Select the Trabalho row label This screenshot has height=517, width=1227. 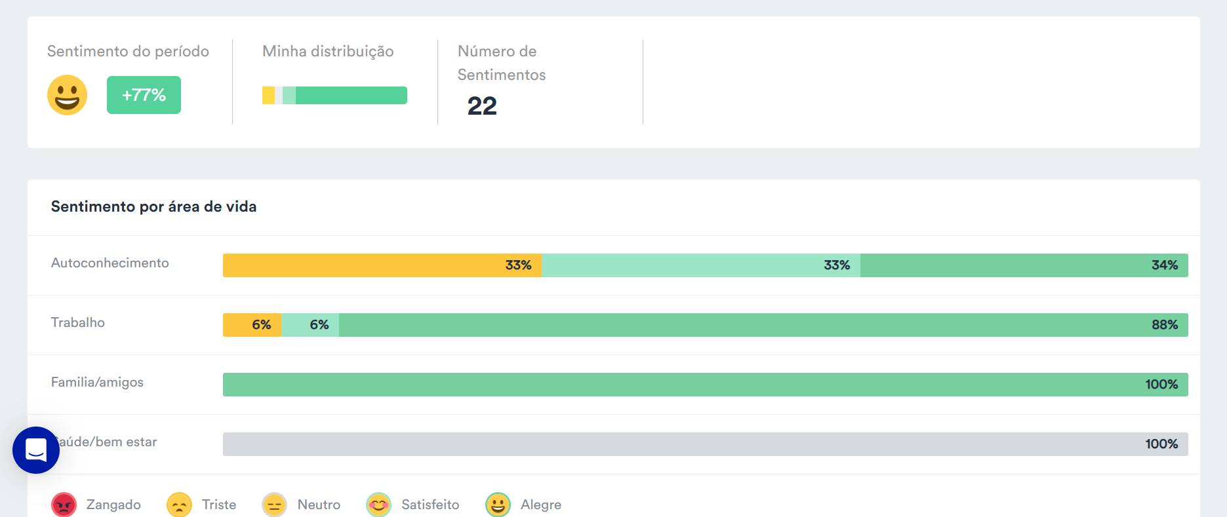[x=78, y=322]
